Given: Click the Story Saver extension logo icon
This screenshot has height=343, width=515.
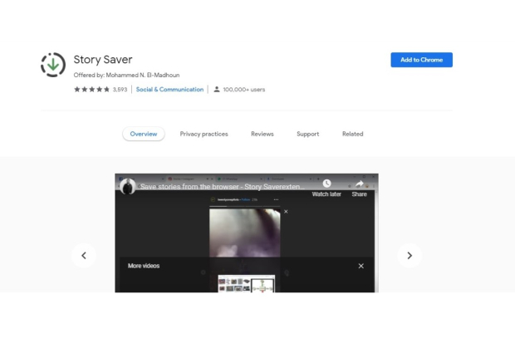Looking at the screenshot, I should click(53, 65).
